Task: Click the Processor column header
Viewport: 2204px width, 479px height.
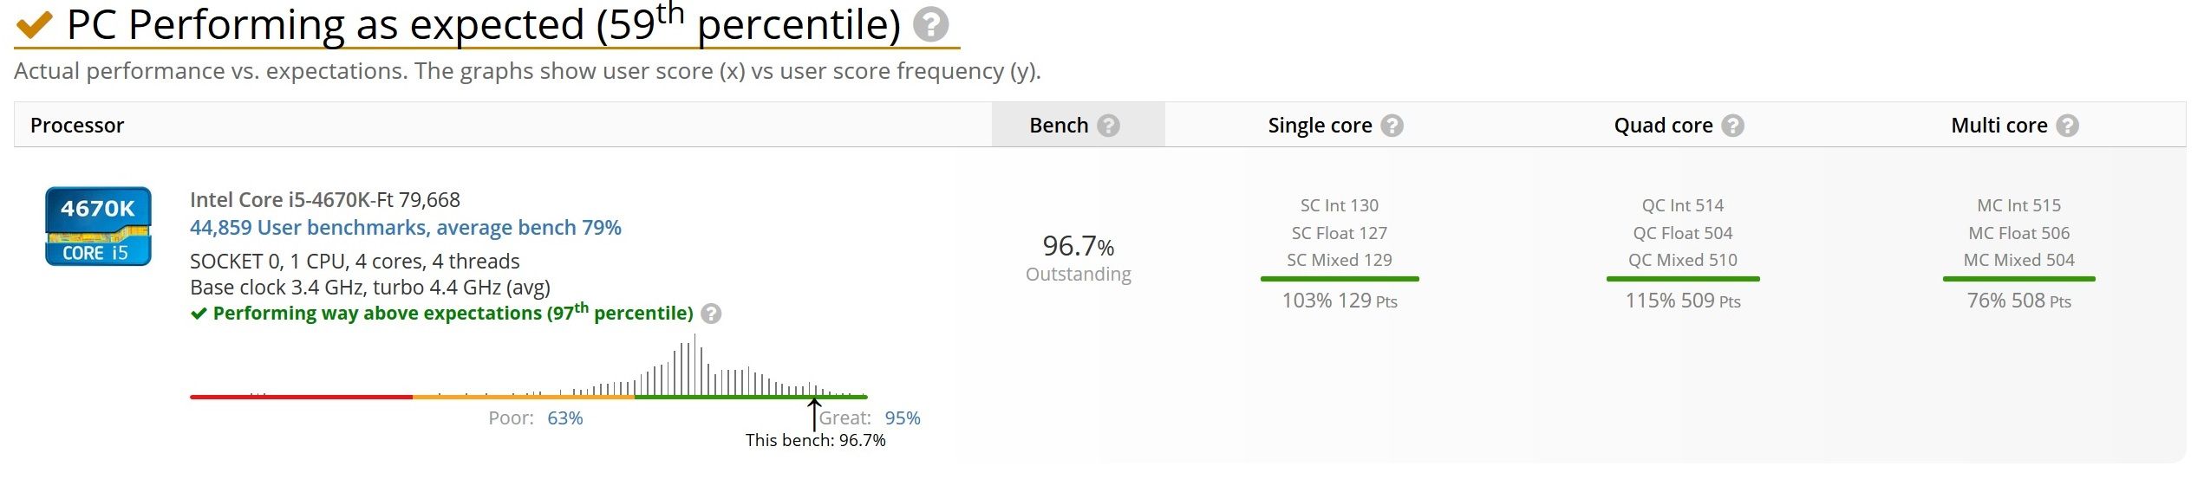Action: point(77,126)
